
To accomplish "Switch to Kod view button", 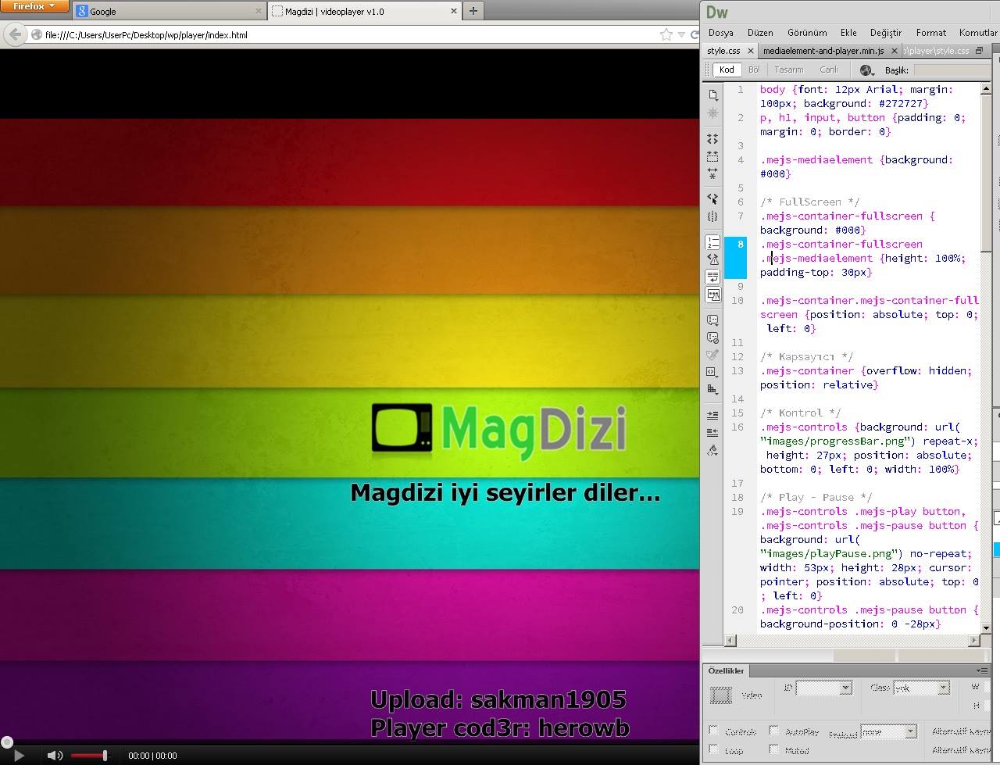I will pos(727,70).
